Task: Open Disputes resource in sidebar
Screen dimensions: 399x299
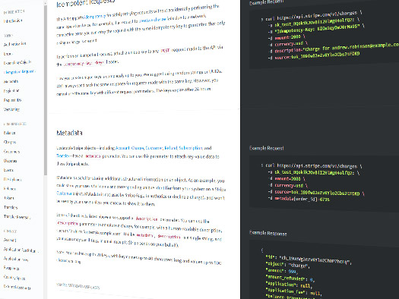Action: point(10,161)
